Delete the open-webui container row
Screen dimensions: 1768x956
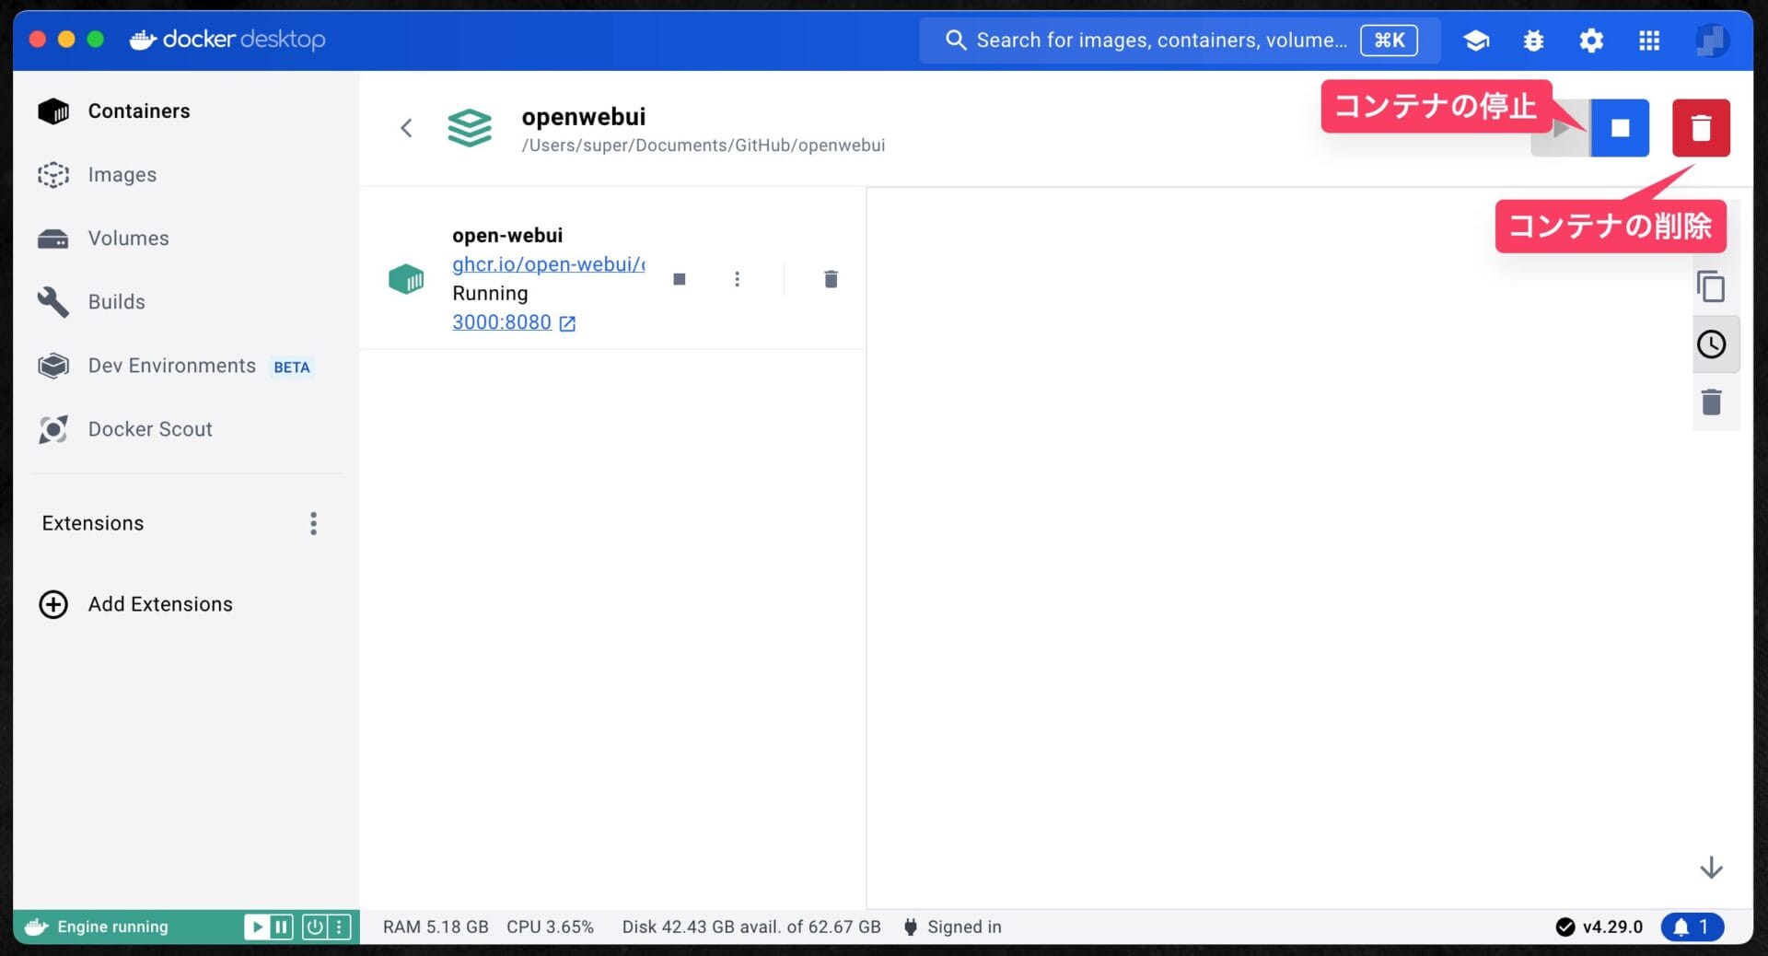(x=831, y=279)
